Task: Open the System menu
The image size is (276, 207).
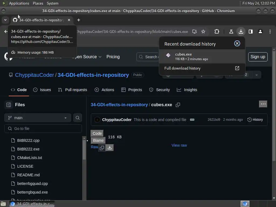Action: pos(53,3)
